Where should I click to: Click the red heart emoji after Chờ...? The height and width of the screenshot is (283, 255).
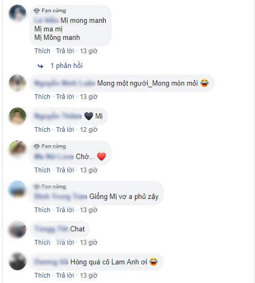(x=101, y=156)
